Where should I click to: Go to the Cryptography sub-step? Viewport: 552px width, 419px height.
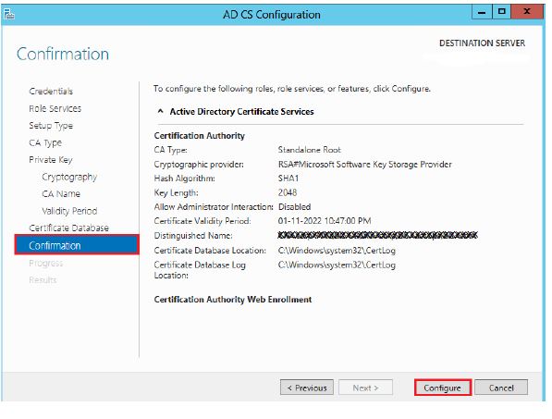pos(69,177)
